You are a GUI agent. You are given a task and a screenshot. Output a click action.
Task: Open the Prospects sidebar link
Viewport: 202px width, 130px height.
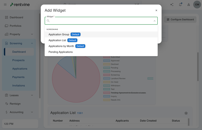click(18, 60)
